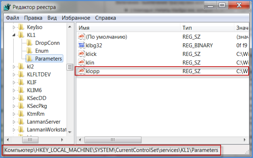This screenshot has width=253, height=158.
Task: Open the Файл menu
Action: pos(13,18)
